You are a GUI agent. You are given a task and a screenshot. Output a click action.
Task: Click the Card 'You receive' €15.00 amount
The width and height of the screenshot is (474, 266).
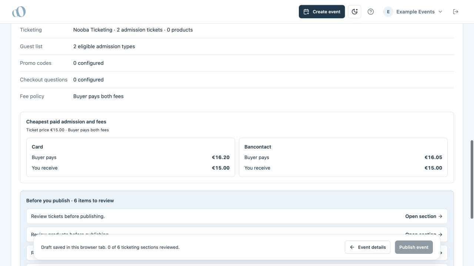[221, 168]
